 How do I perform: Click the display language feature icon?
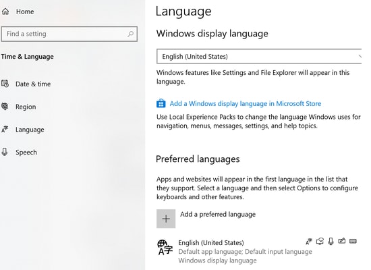pos(309,242)
